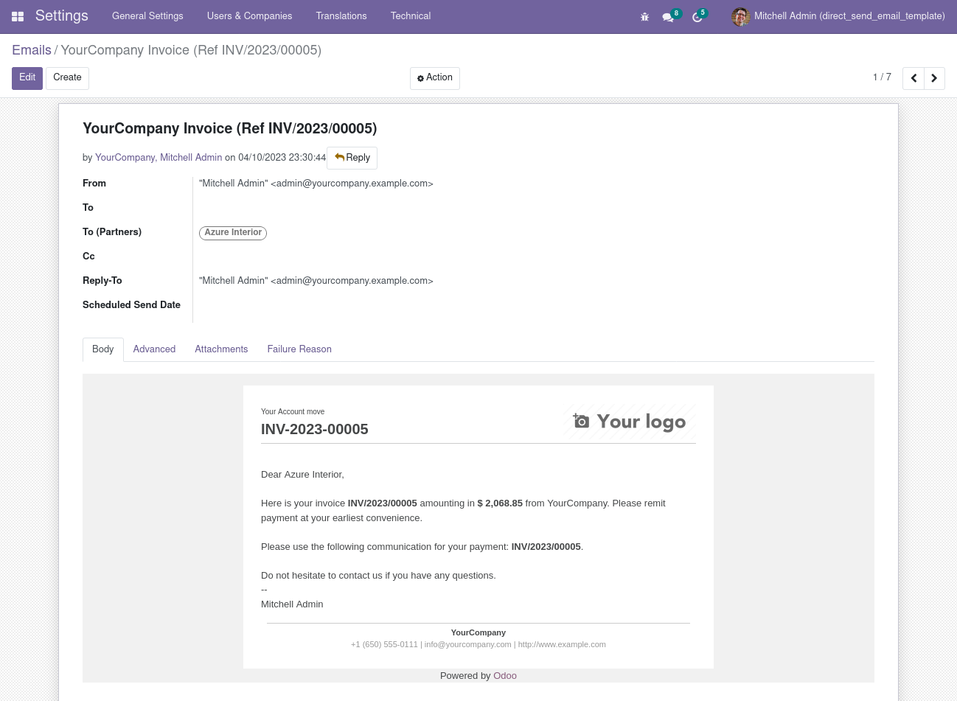Click the Mitchell Admin signature line
This screenshot has height=701, width=957.
point(292,604)
